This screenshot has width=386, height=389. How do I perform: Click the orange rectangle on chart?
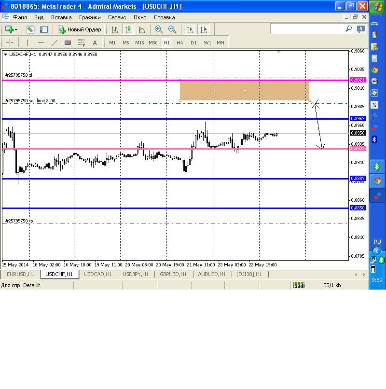tap(244, 91)
